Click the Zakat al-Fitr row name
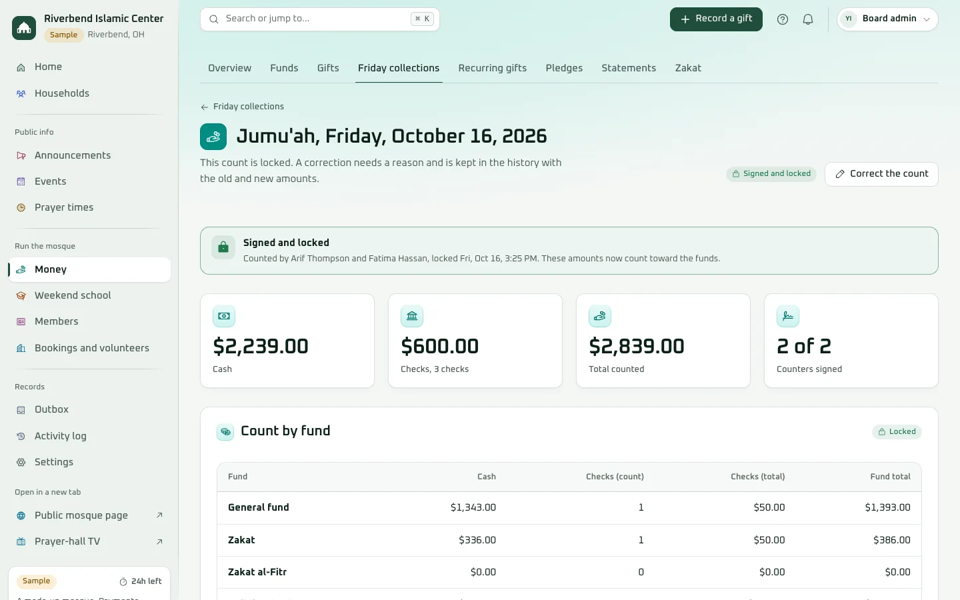 point(257,572)
